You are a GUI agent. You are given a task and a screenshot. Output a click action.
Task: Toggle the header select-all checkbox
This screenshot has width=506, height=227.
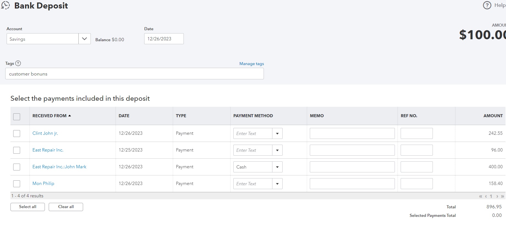point(17,117)
